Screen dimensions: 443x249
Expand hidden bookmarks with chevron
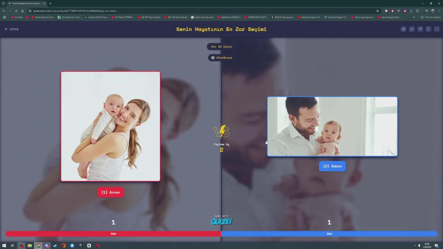coord(414,17)
